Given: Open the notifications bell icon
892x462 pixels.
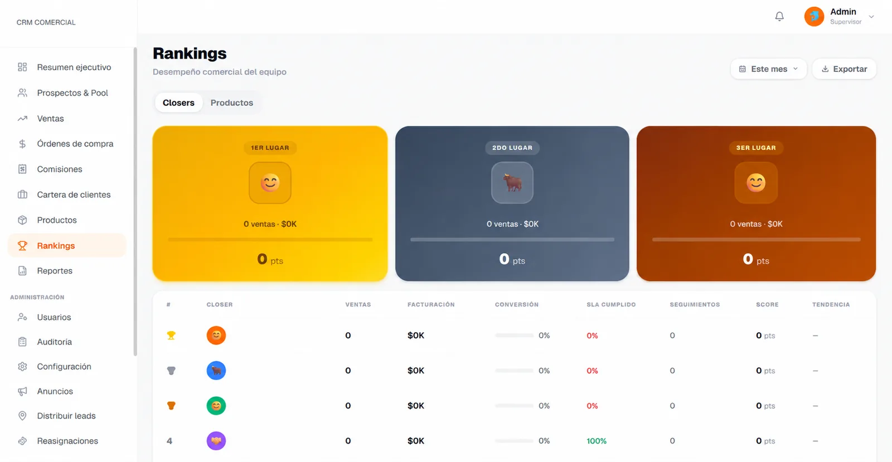Looking at the screenshot, I should (x=779, y=17).
